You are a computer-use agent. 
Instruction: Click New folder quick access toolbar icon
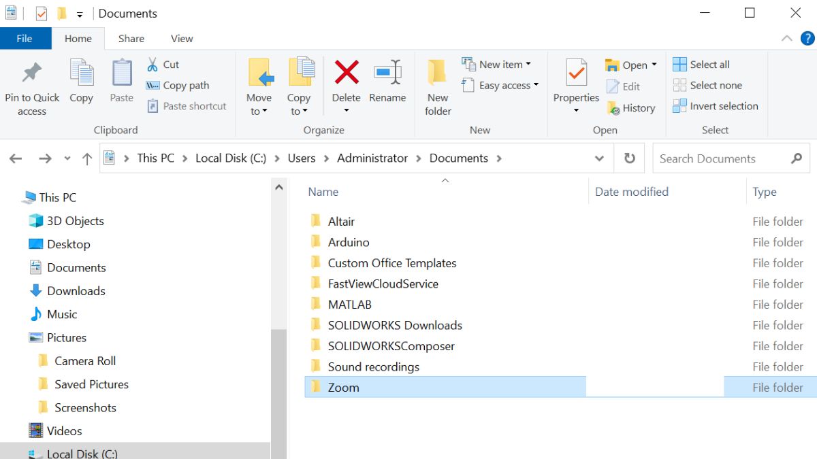tap(62, 14)
